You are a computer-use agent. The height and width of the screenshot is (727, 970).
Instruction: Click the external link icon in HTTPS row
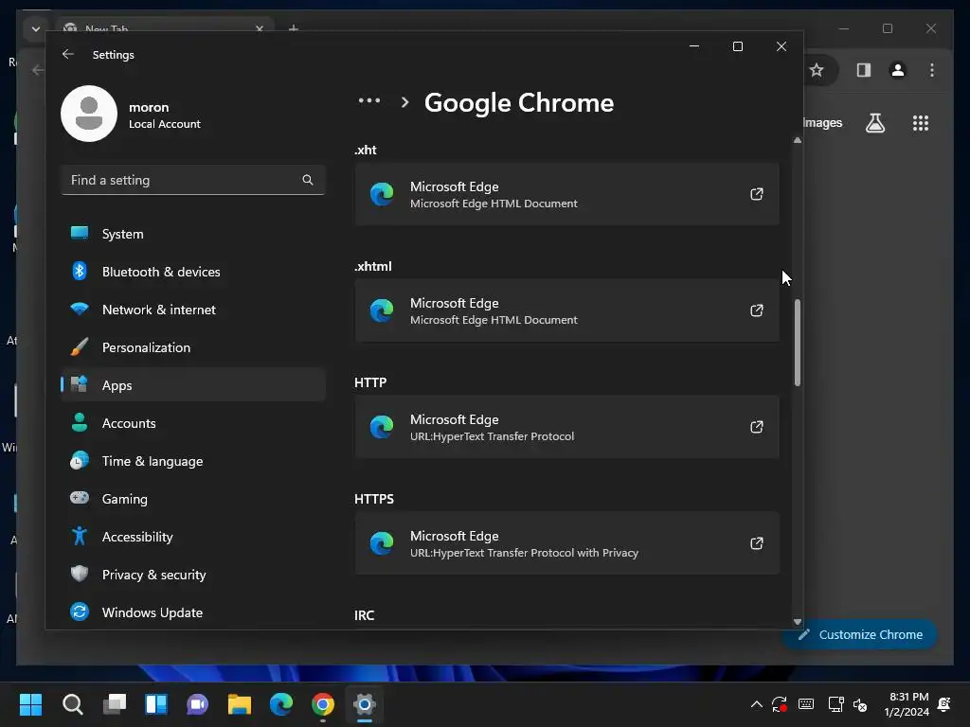pos(757,543)
